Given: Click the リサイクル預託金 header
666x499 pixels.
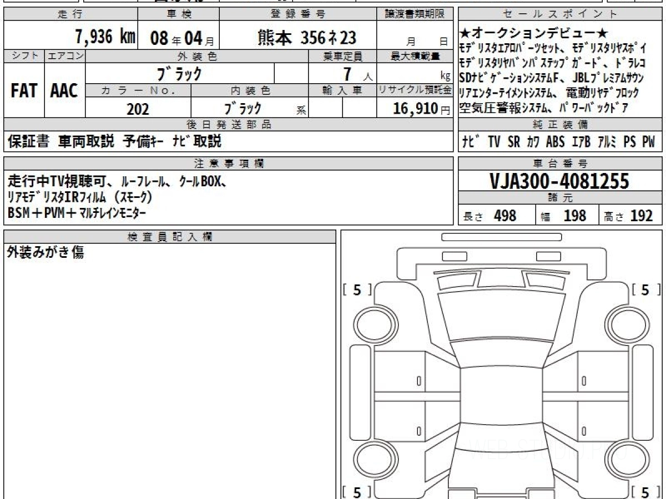Looking at the screenshot, I should click(415, 90).
